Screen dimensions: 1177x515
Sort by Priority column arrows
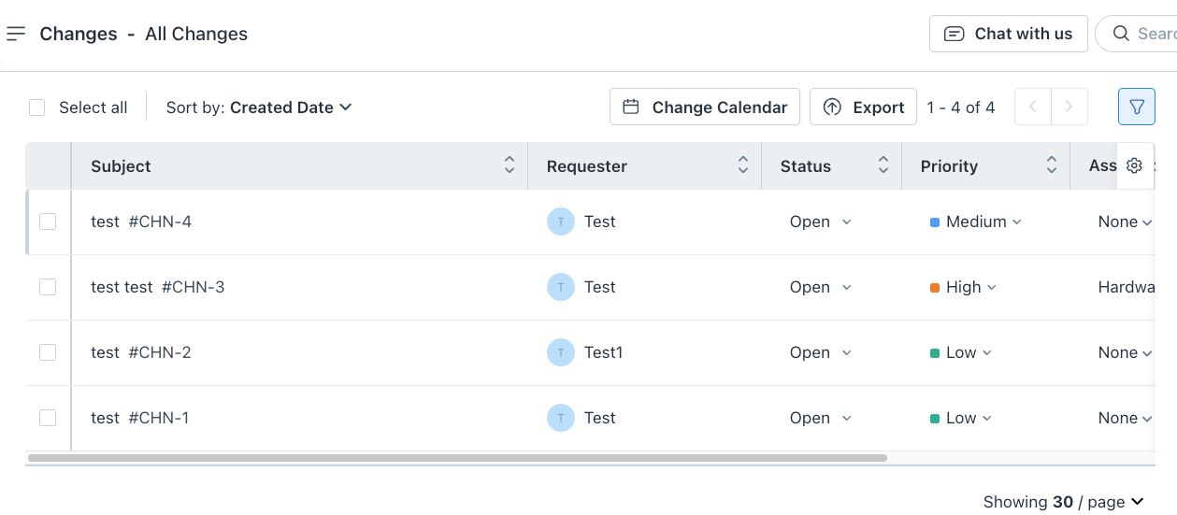click(x=1052, y=165)
